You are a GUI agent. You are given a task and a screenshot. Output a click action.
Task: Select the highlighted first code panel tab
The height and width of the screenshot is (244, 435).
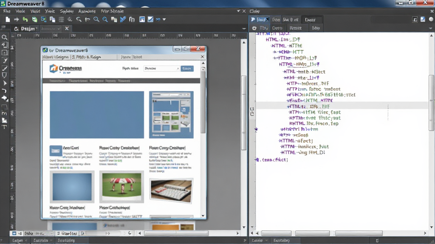pos(260,19)
